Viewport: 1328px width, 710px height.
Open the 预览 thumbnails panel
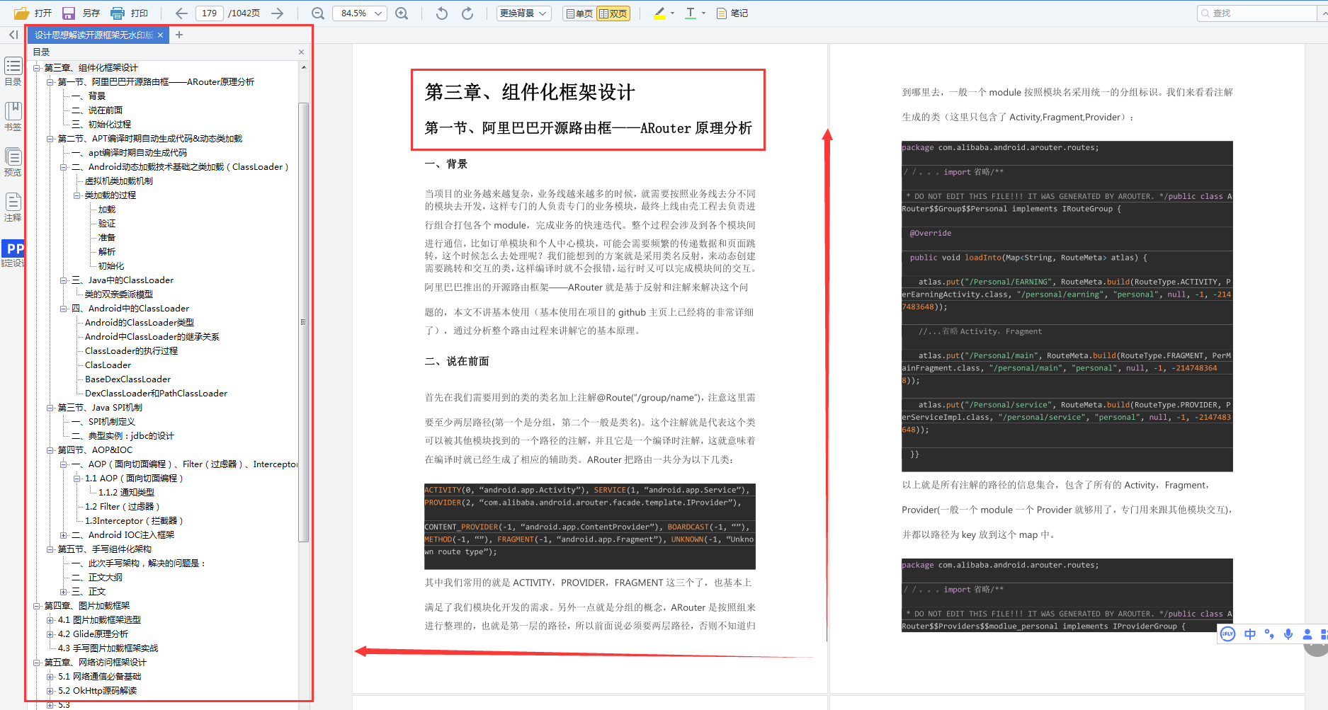point(13,162)
